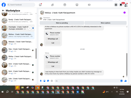Viewport: 131px width, 98px height.
Task: Open the Friends icon in the top bar
Action: pyautogui.click(x=52, y=5)
